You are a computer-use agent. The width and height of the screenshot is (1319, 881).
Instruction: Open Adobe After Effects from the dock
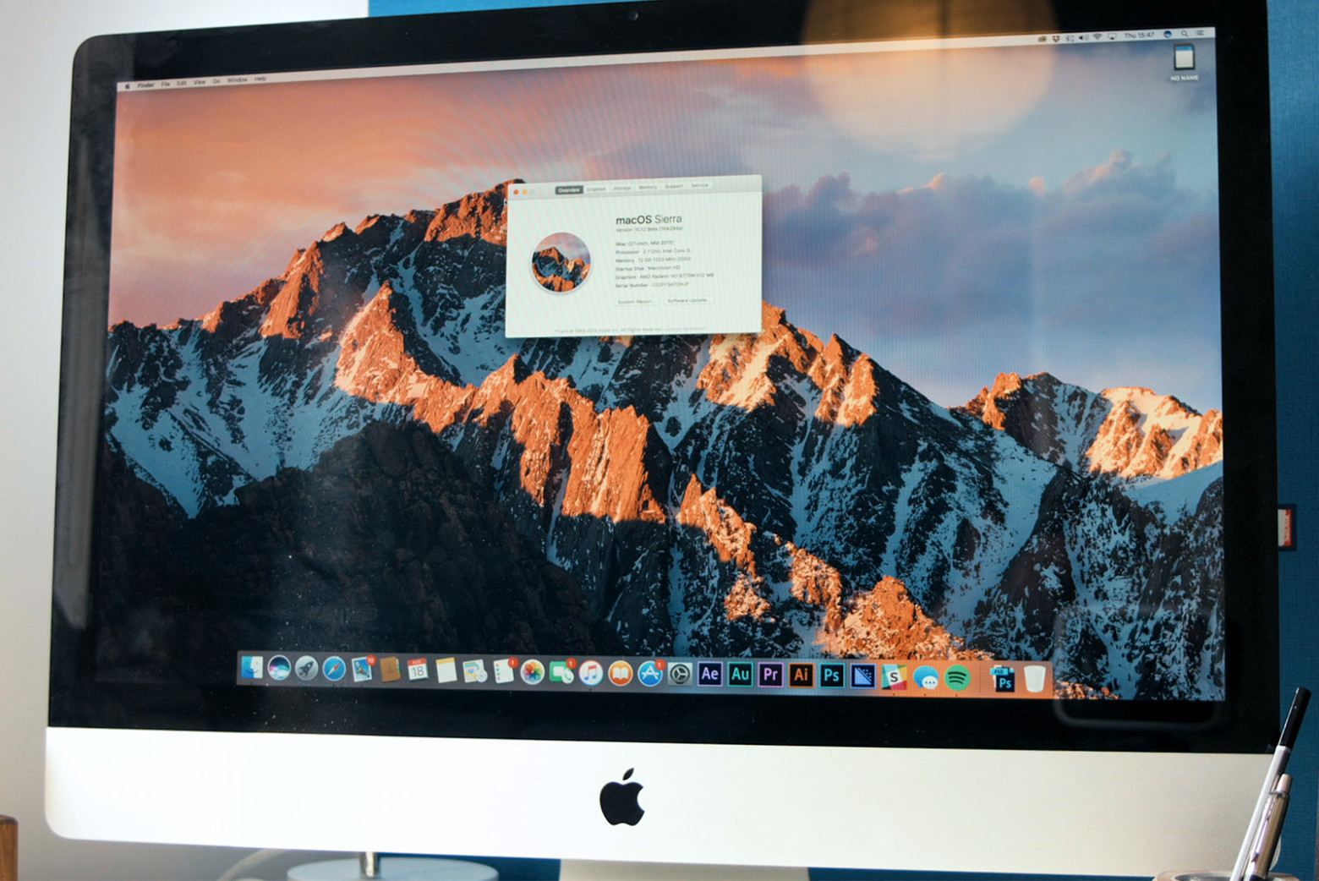[709, 674]
